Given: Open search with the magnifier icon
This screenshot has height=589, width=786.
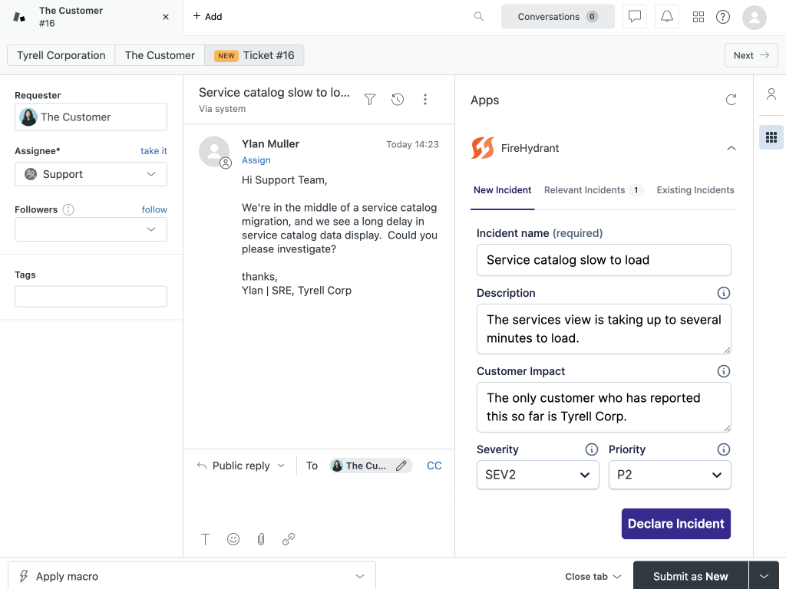Looking at the screenshot, I should [x=478, y=16].
